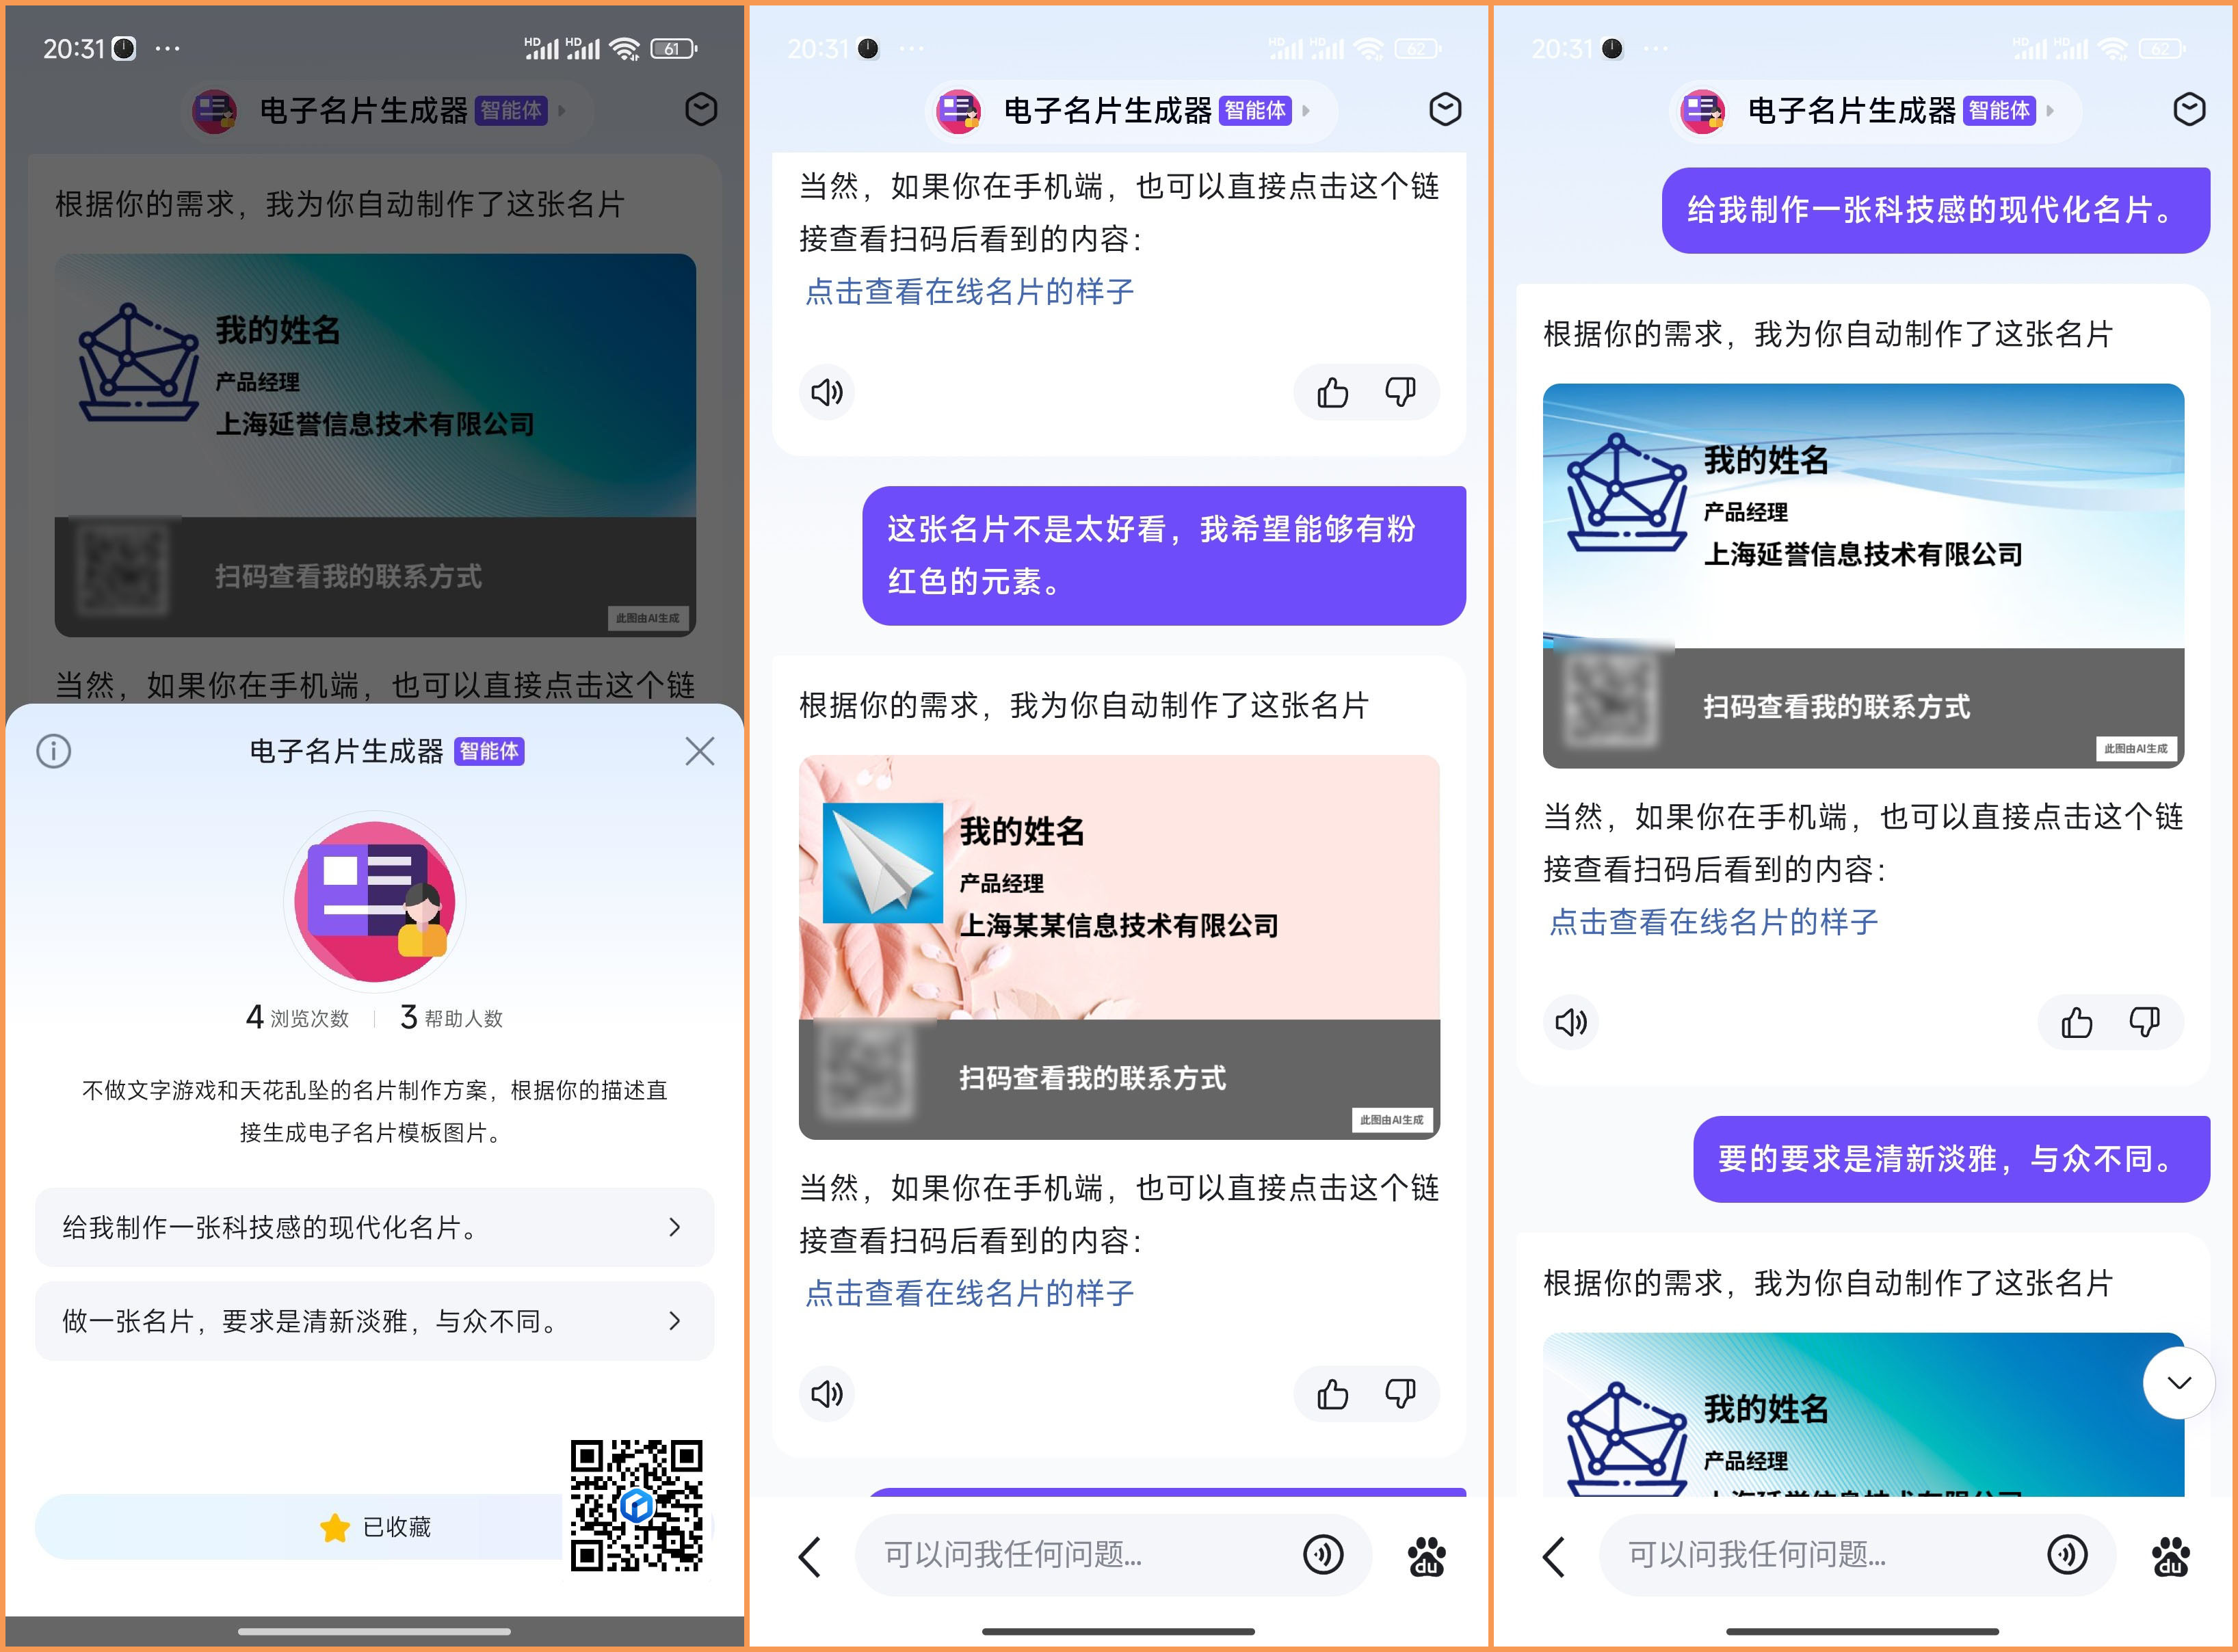Dislike the blue card reply in right screen
The height and width of the screenshot is (1652, 2238).
click(2144, 1022)
